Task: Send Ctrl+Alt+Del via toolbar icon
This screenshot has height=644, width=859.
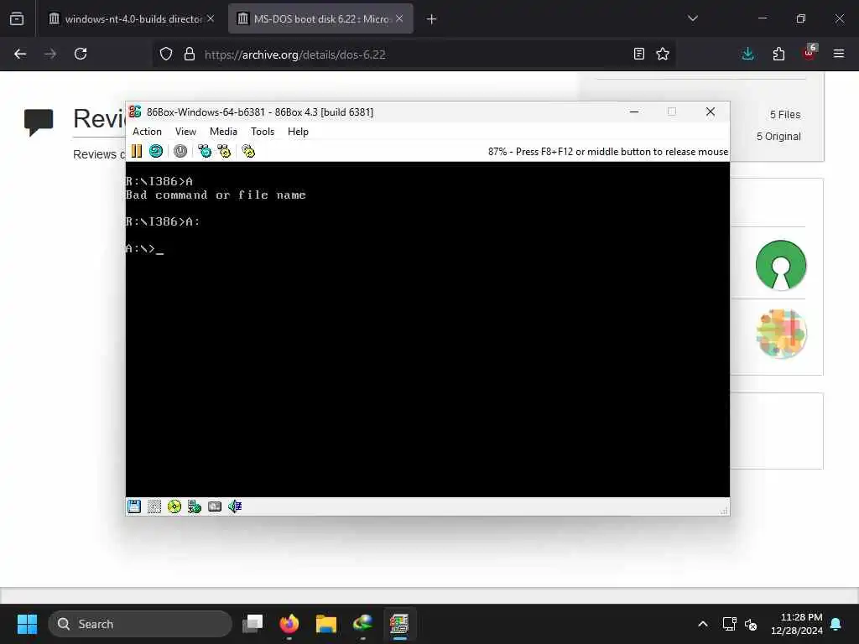Action: click(205, 151)
